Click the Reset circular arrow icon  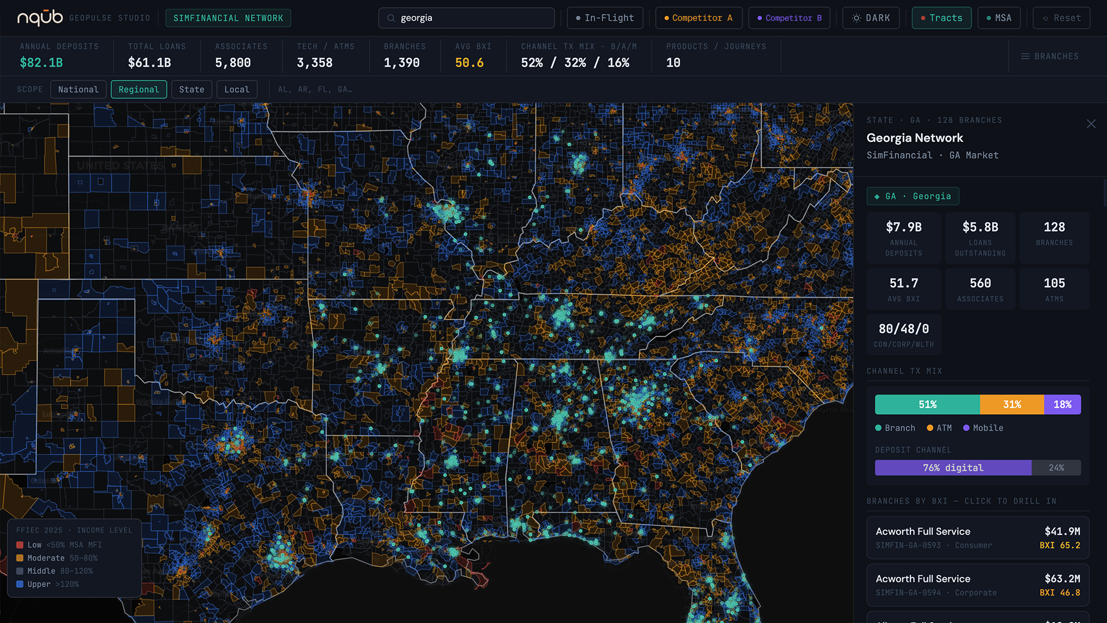(x=1045, y=18)
